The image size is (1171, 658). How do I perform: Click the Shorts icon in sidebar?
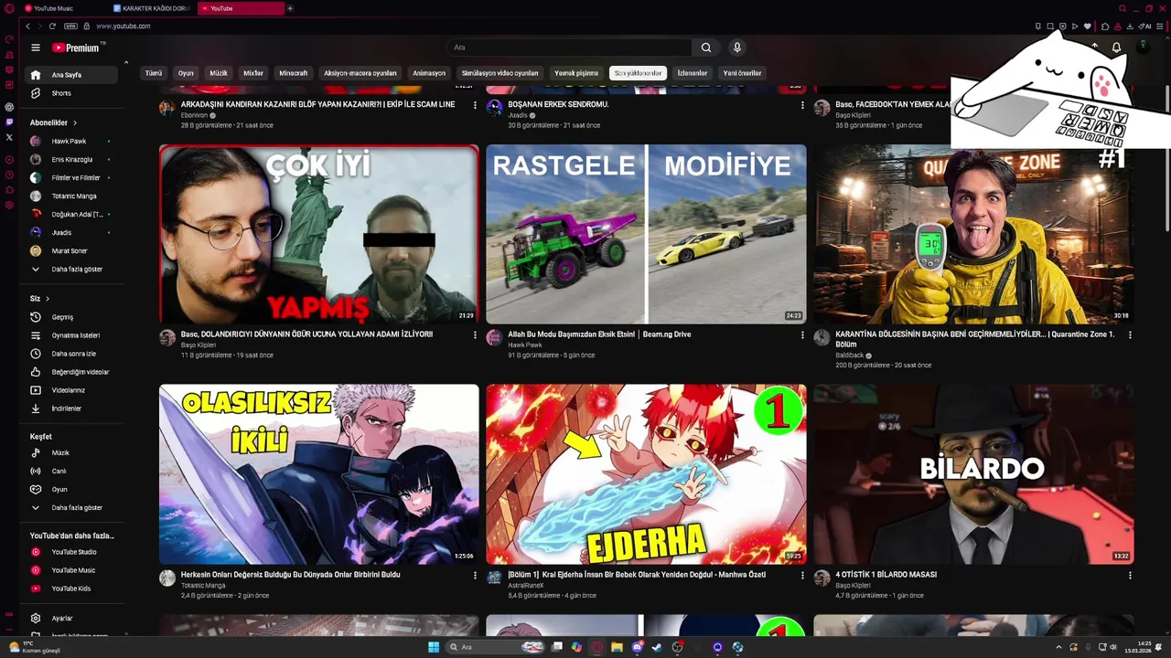[36, 93]
